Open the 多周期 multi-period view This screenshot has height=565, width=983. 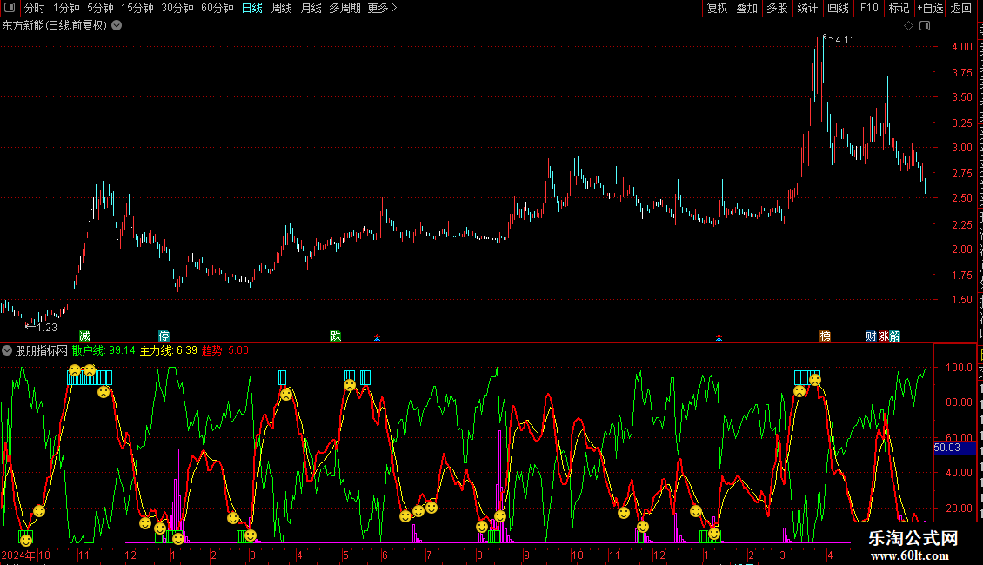click(x=344, y=8)
